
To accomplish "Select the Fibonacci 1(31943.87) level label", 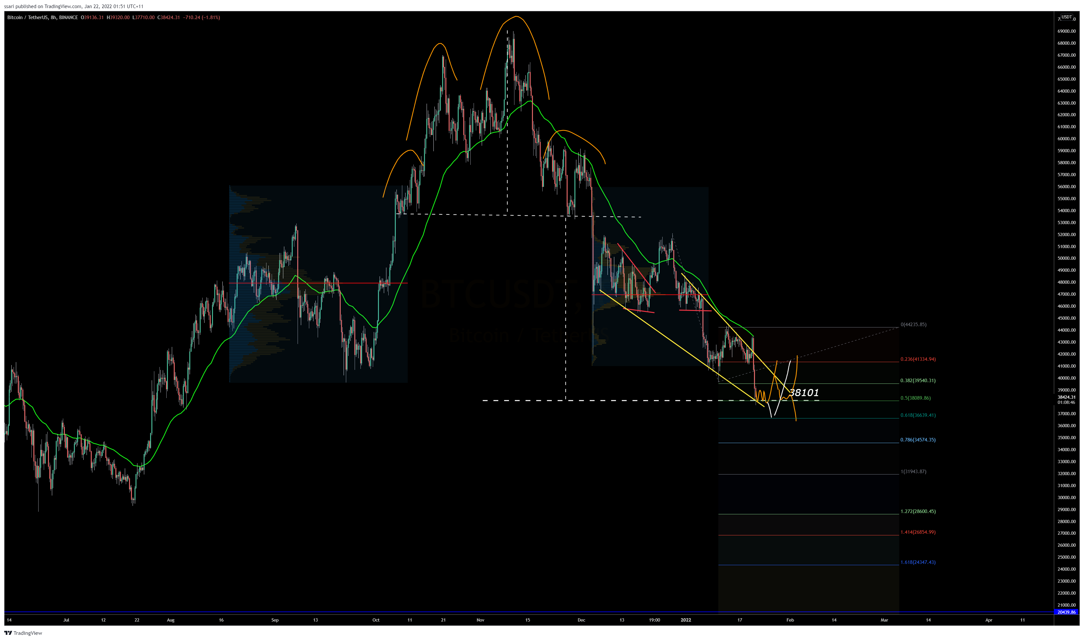I will point(913,471).
